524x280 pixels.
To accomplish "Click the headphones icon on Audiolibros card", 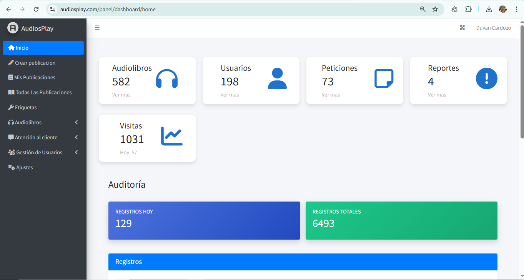I will (x=166, y=78).
